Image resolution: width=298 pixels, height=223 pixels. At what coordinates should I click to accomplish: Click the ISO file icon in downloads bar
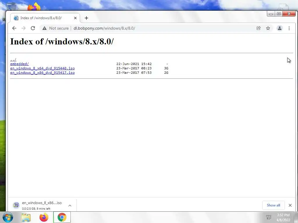(16, 205)
